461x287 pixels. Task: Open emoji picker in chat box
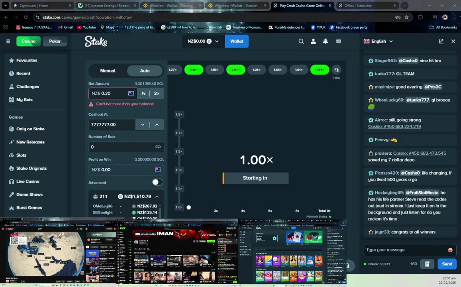point(450,250)
